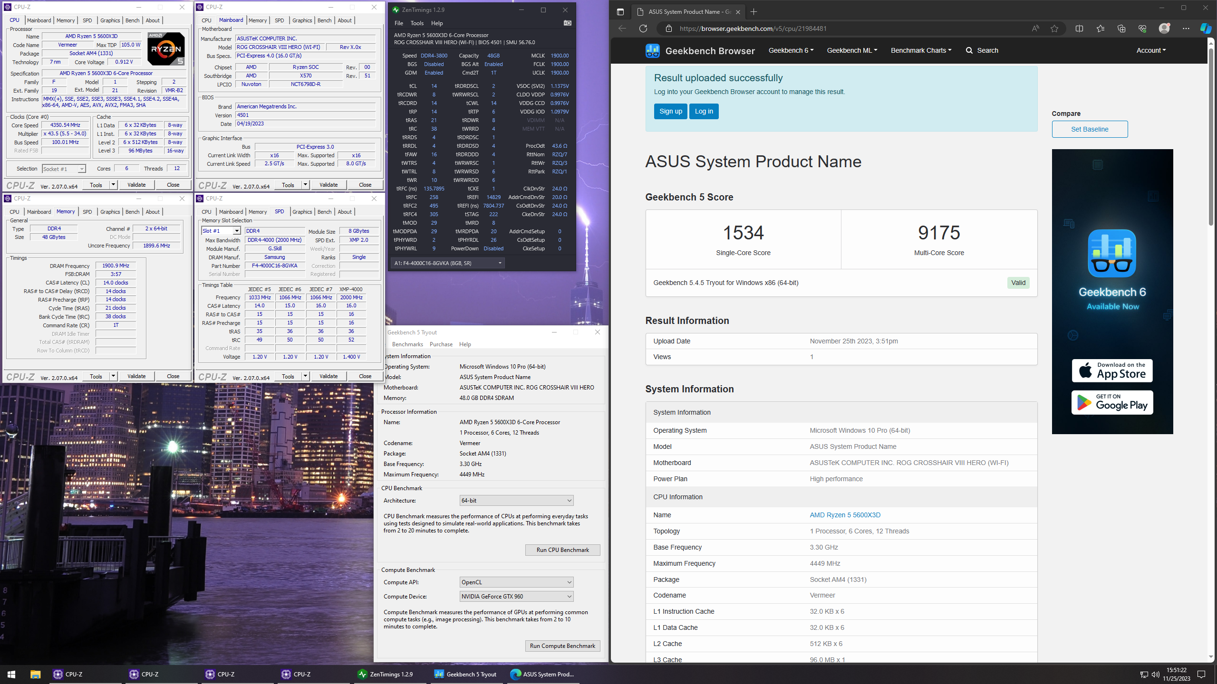Image resolution: width=1217 pixels, height=684 pixels.
Task: Click Validate in CPU-Z Memory window
Action: (136, 376)
